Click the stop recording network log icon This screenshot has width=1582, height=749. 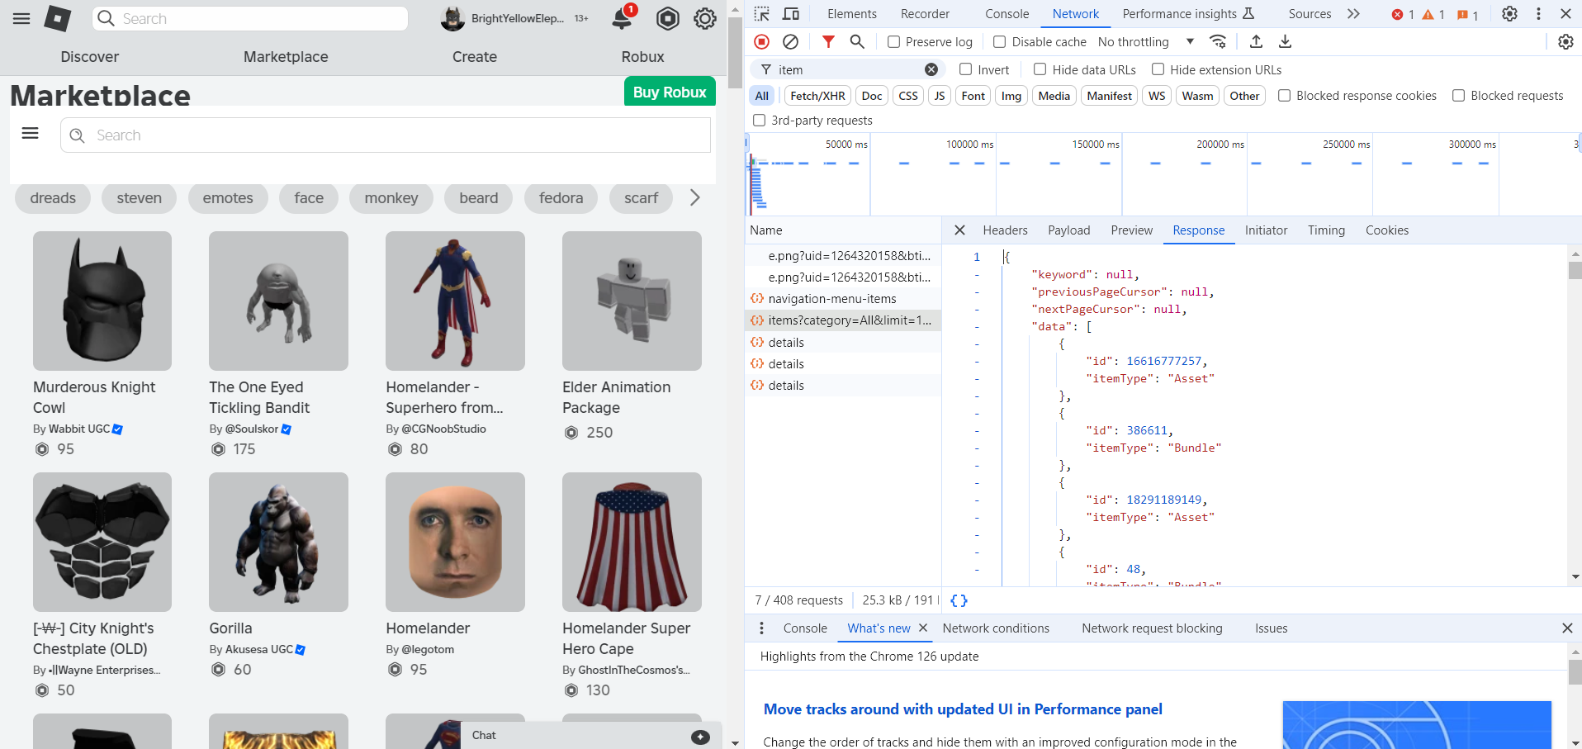point(761,41)
